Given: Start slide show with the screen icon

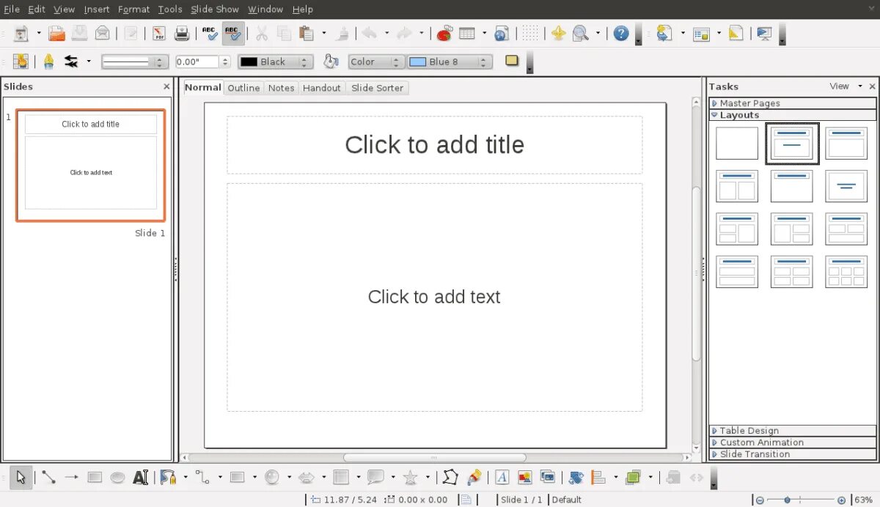Looking at the screenshot, I should [765, 34].
